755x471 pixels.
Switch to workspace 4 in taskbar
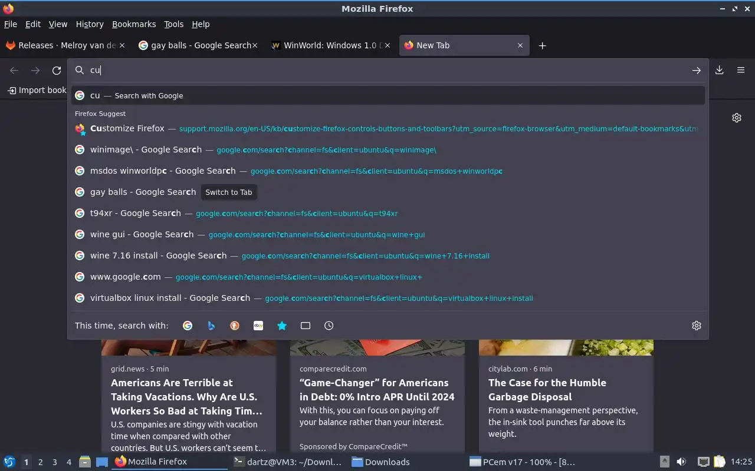click(69, 462)
